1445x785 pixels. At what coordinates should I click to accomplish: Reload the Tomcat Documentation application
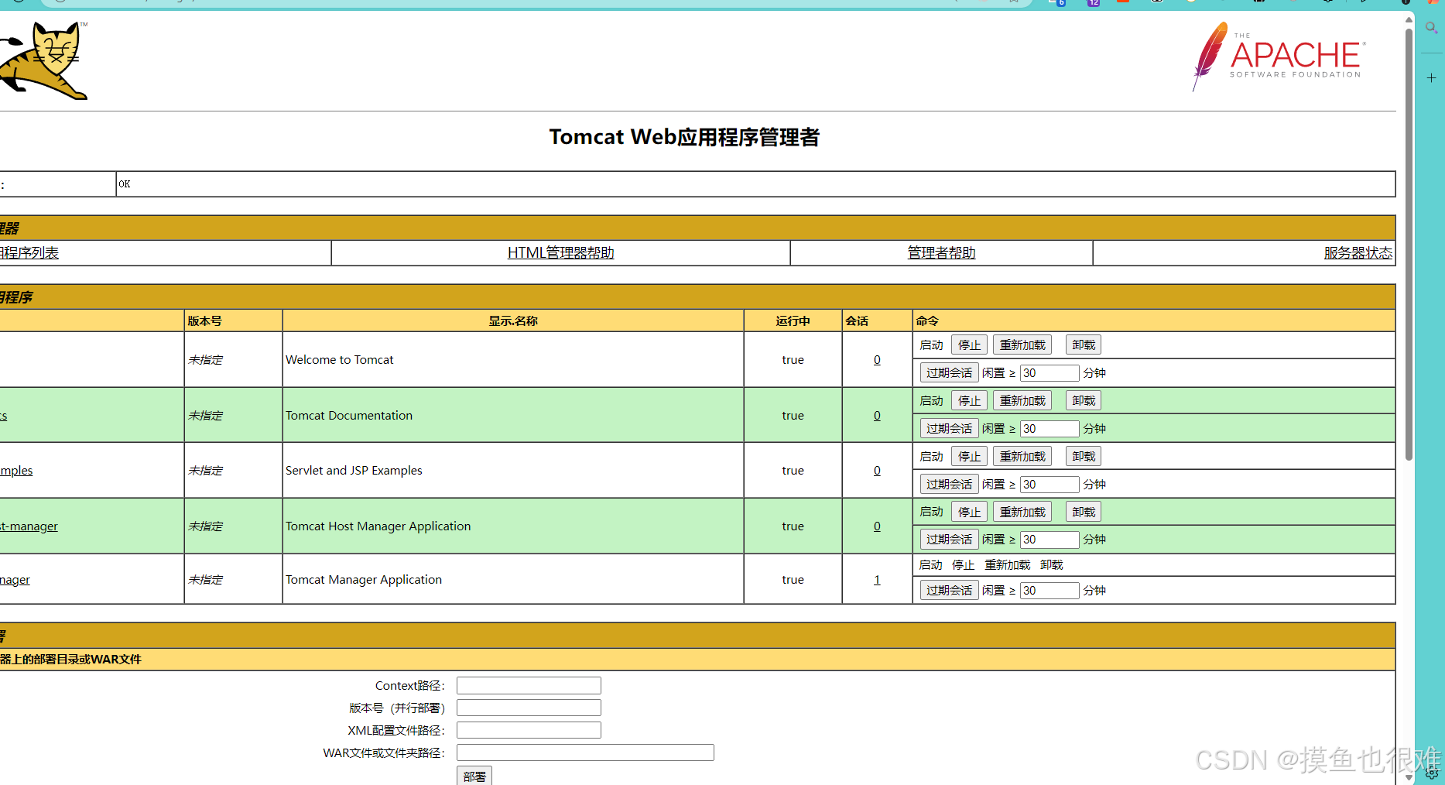point(1022,401)
